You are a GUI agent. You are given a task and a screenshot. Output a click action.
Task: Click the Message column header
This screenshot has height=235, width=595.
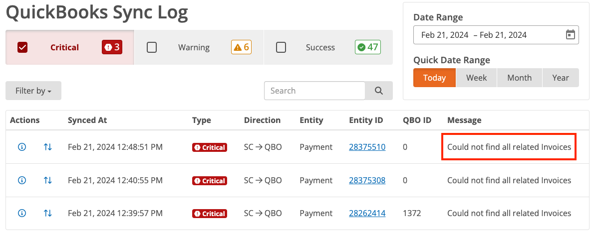[x=464, y=120]
